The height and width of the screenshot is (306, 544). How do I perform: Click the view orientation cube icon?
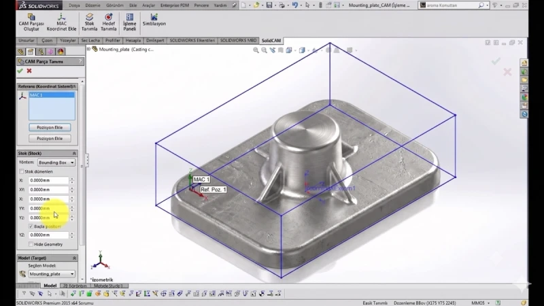click(x=288, y=50)
